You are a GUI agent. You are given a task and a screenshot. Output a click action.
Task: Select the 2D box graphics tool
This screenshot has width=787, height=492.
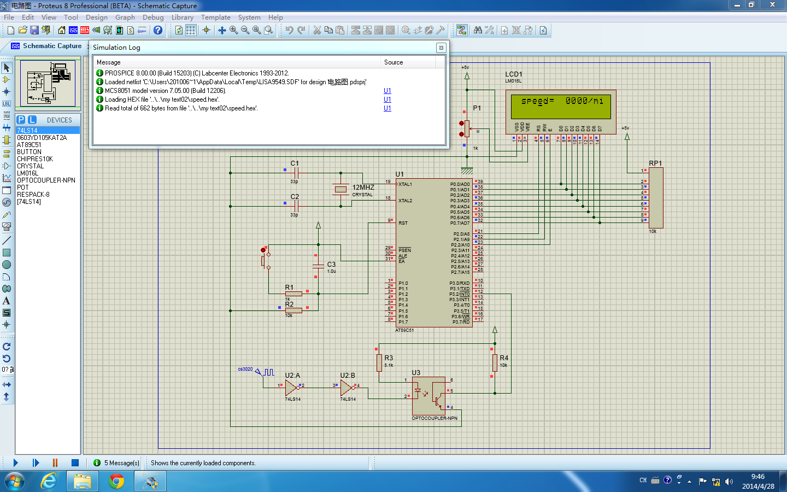coord(7,253)
